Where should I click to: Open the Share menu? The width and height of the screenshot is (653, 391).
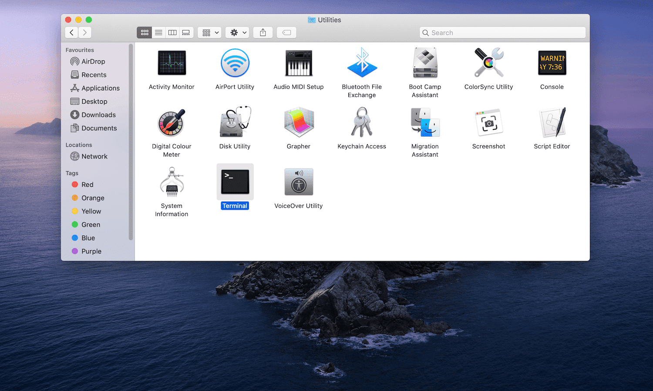(x=263, y=32)
